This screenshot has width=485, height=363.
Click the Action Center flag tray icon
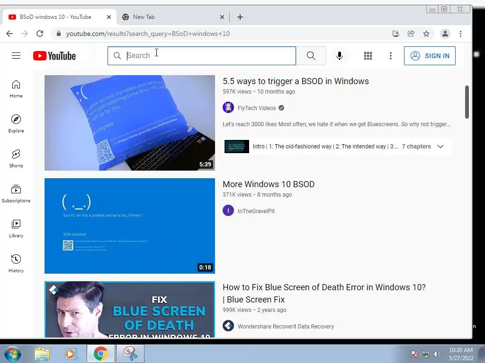point(414,354)
